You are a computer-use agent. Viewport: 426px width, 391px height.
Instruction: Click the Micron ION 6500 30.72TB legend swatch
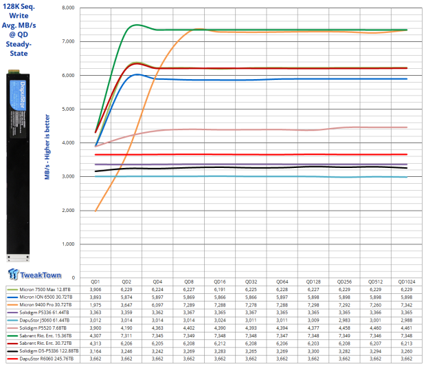[12, 297]
